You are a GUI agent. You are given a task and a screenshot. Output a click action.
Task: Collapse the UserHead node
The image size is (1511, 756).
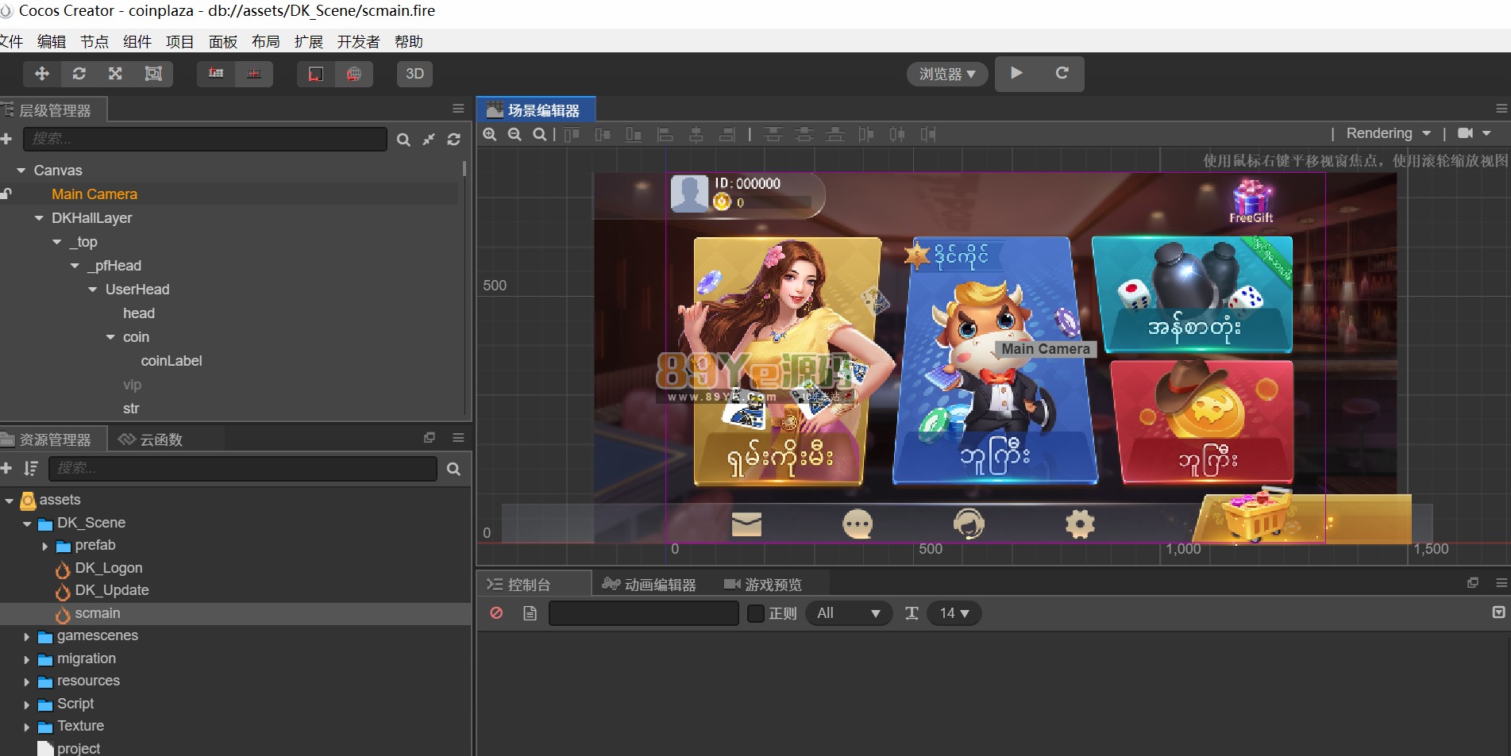click(93, 290)
